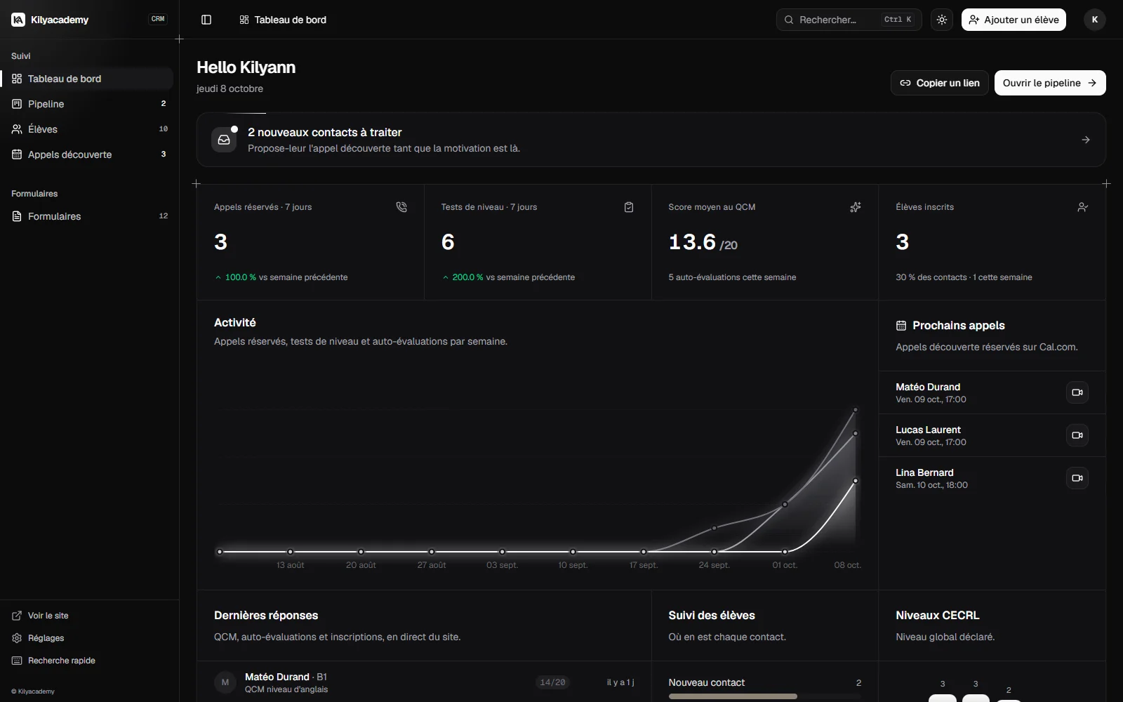The height and width of the screenshot is (702, 1123).
Task: Click the inbox icon on new contacts banner
Action: click(x=224, y=140)
